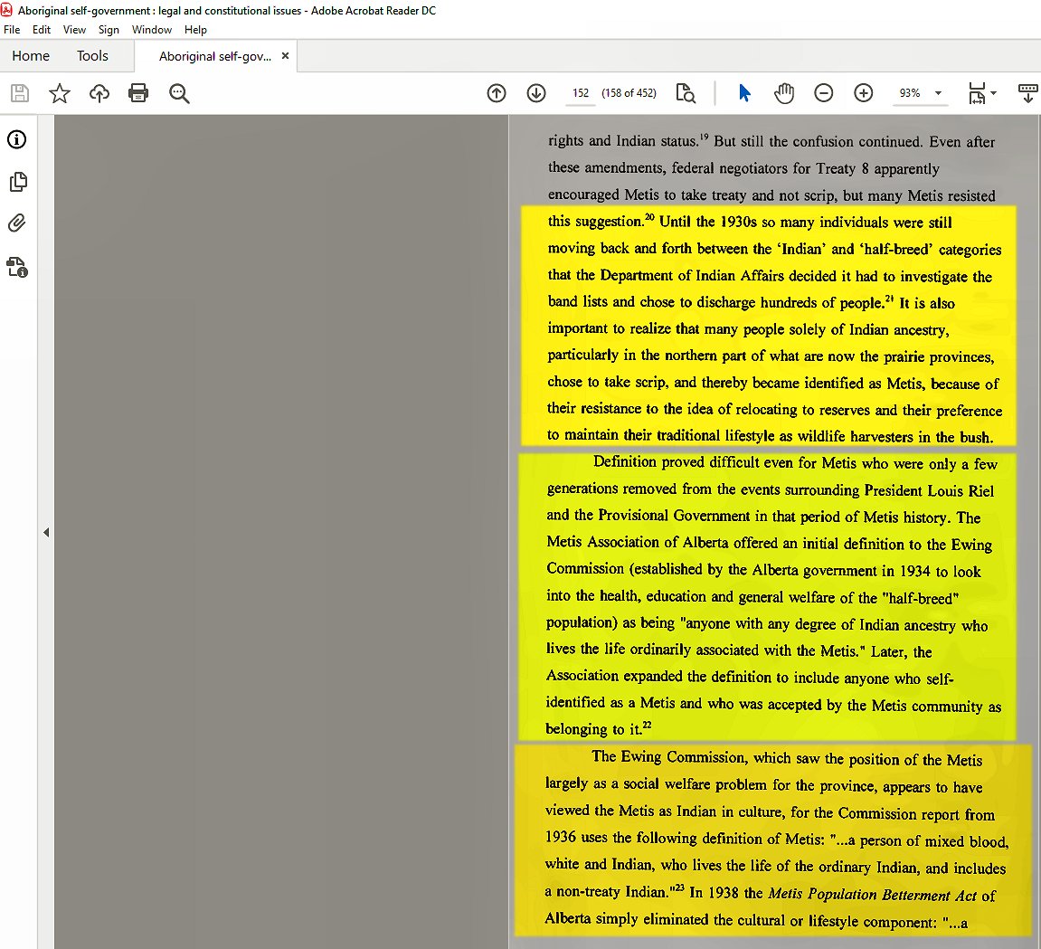Open the attachments paperclip panel

tap(16, 223)
